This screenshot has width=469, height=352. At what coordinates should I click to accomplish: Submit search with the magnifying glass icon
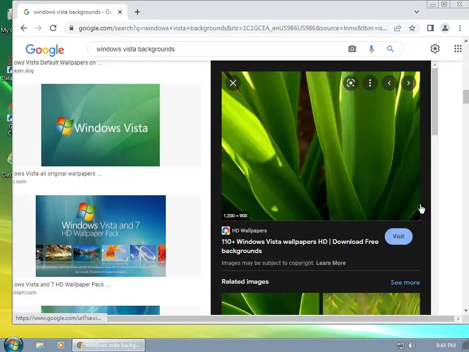click(390, 49)
